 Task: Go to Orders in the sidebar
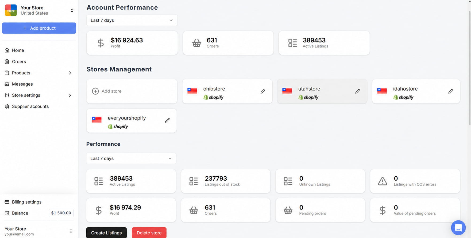pos(39,61)
